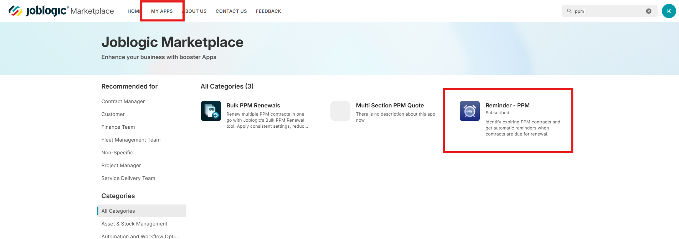
Task: Select the Finance Team filter
Action: click(118, 127)
